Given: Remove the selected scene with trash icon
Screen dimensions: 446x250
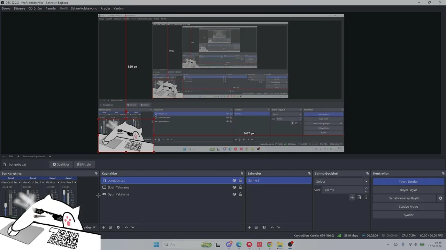Looking at the screenshot, I should click(256, 227).
